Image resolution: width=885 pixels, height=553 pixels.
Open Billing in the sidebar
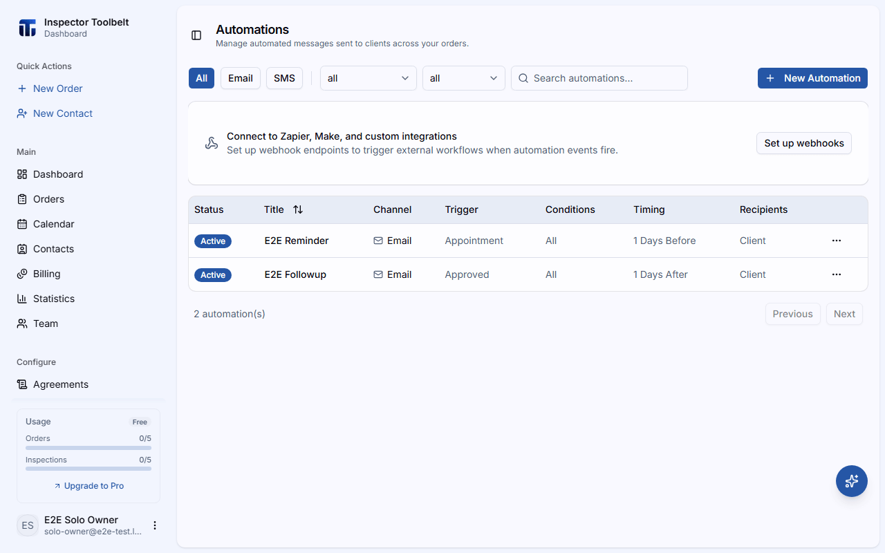[x=88, y=274]
